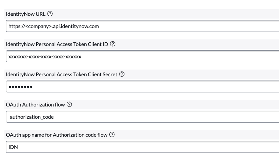The height and width of the screenshot is (160, 279).
Task: Click help icon next to OAuth Authorization flow
Action: click(x=69, y=104)
